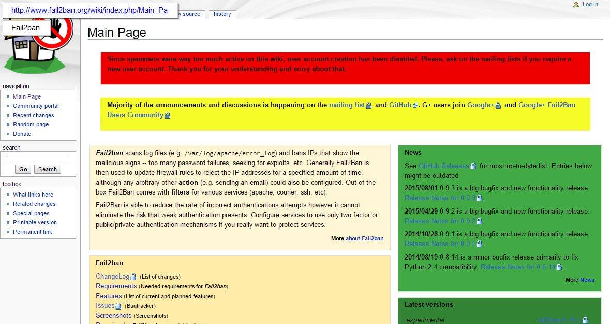
Task: Click lock icon beside GitHub Releases
Action: [x=473, y=166]
